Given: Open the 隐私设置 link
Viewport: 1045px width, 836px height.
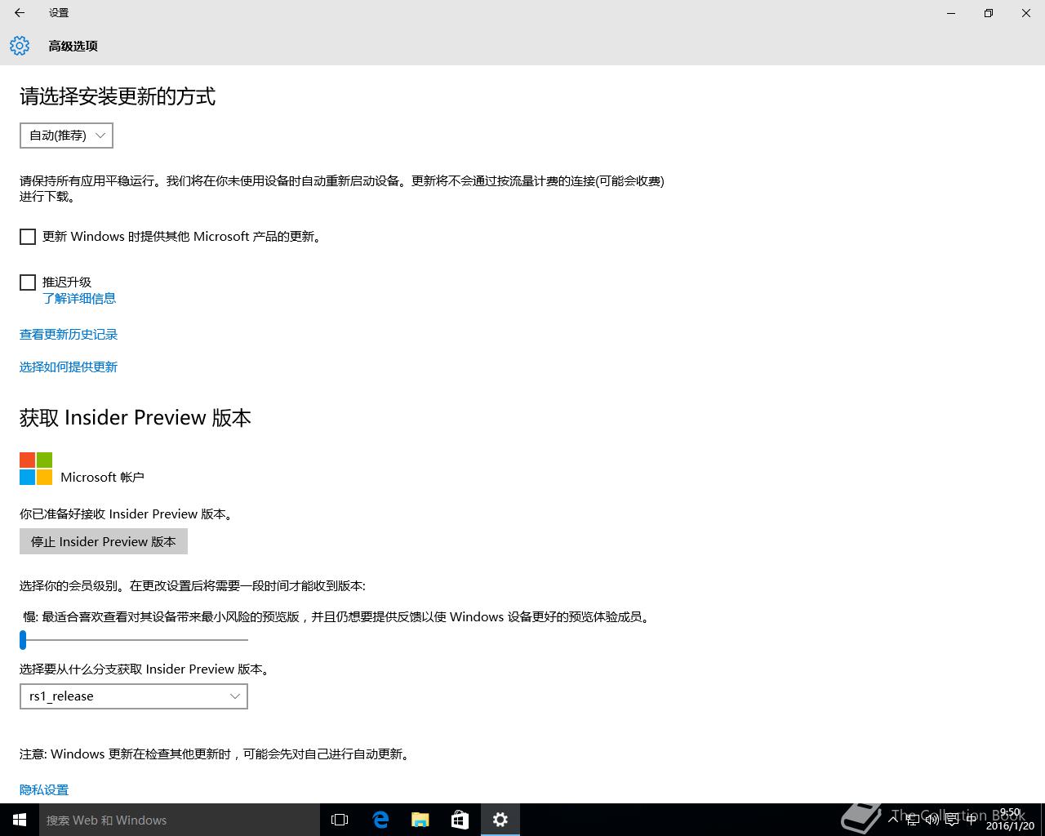Looking at the screenshot, I should pos(44,790).
